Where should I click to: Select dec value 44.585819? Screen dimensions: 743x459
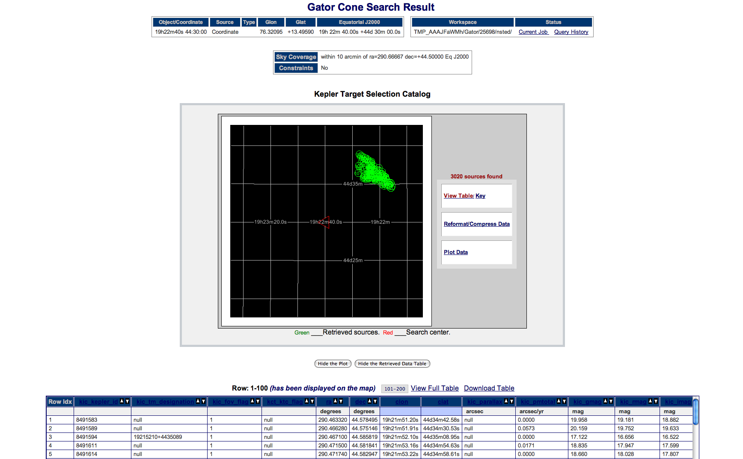pyautogui.click(x=365, y=437)
